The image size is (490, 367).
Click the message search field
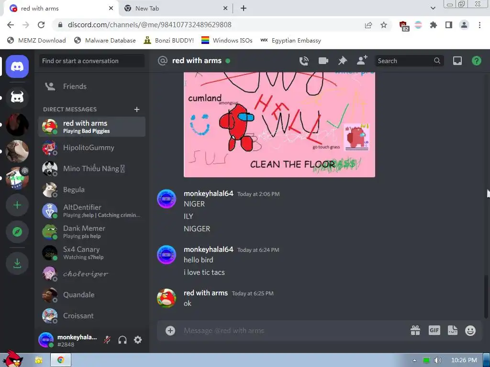coord(409,61)
